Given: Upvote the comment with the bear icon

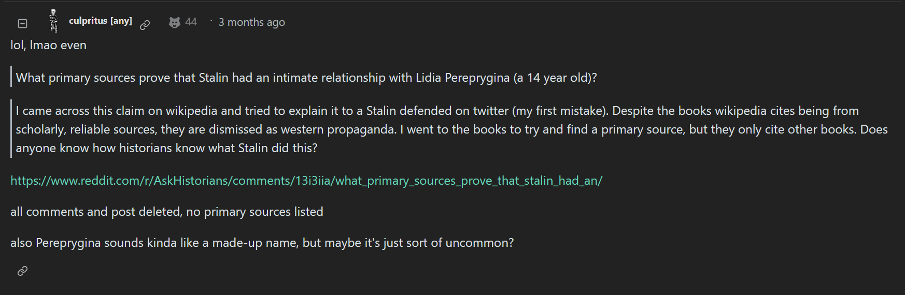Looking at the screenshot, I should [x=175, y=22].
